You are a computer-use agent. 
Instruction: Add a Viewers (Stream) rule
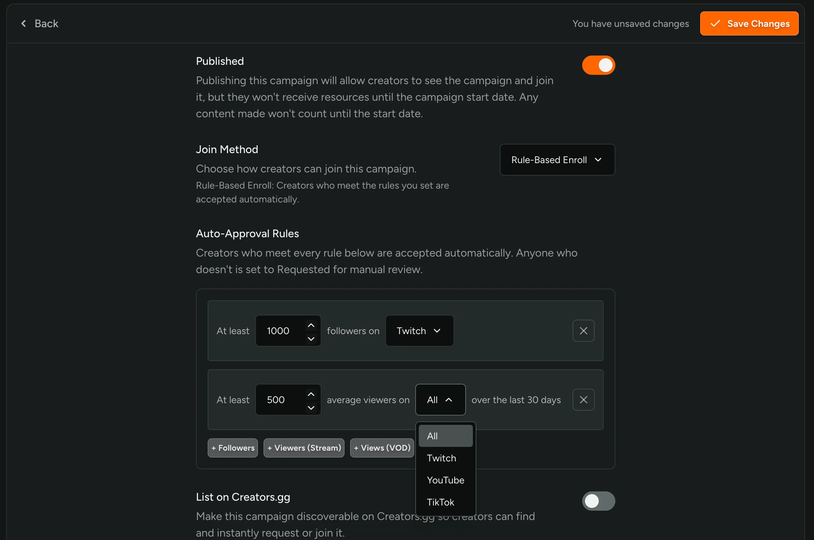click(304, 448)
